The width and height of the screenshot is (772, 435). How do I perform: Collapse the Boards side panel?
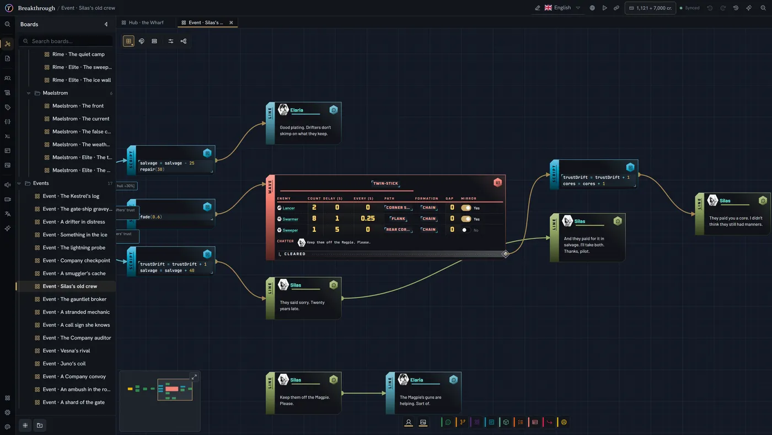pyautogui.click(x=106, y=24)
